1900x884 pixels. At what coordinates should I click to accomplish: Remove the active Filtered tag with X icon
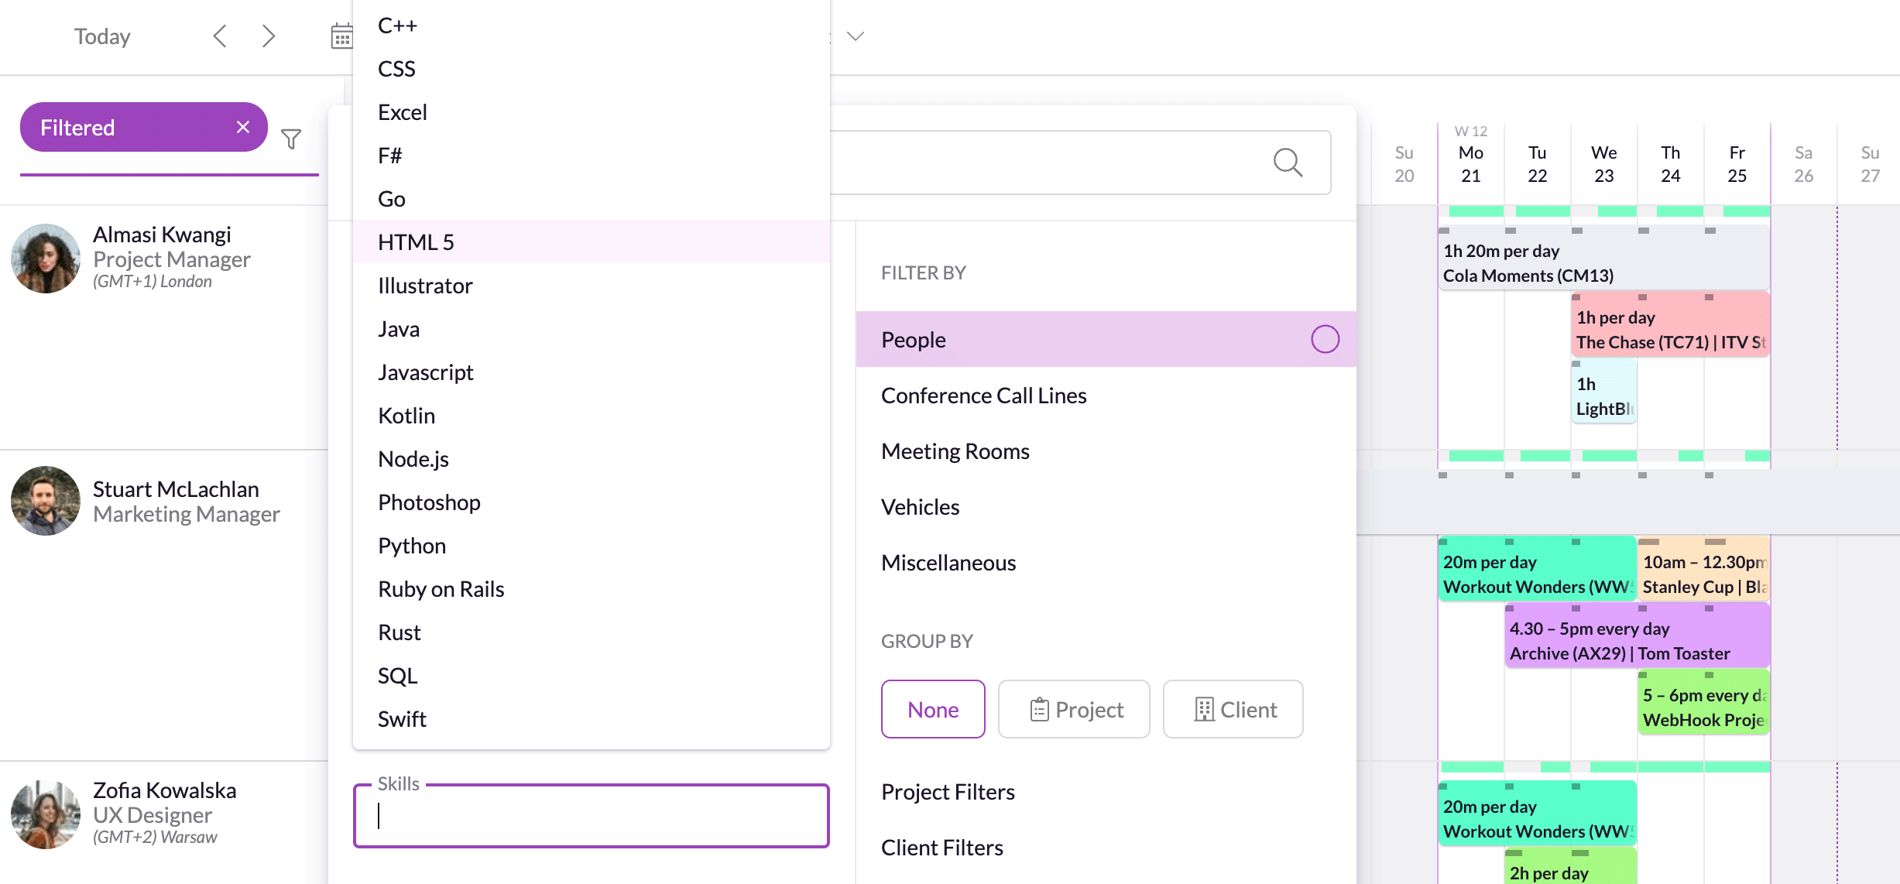coord(241,127)
